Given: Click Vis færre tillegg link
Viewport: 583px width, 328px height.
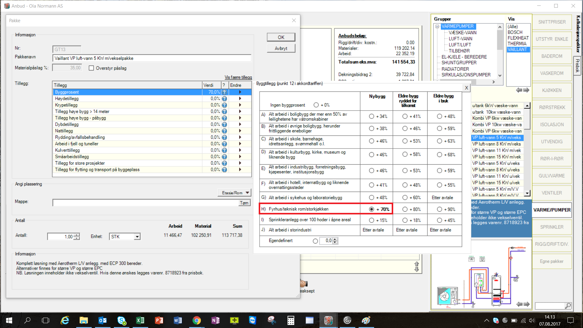Looking at the screenshot, I should tap(238, 77).
